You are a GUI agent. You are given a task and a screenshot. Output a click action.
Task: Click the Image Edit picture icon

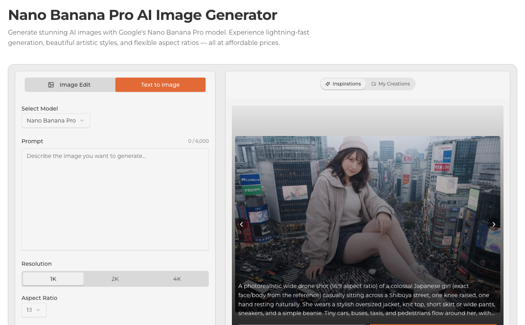coord(51,85)
